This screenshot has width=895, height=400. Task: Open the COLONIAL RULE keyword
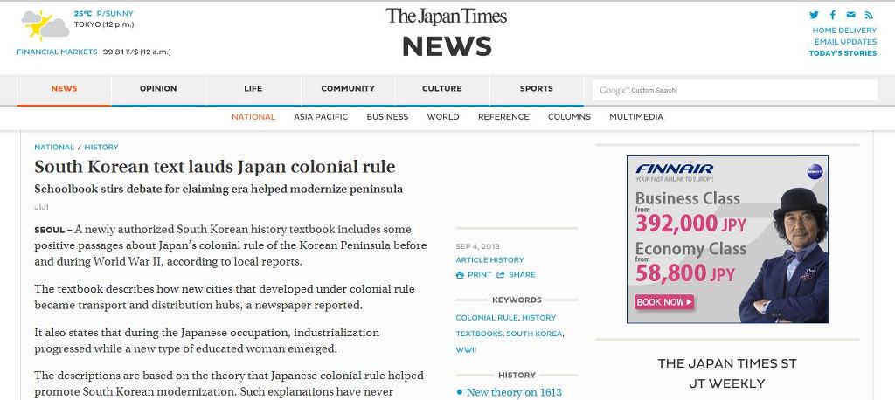click(x=486, y=318)
